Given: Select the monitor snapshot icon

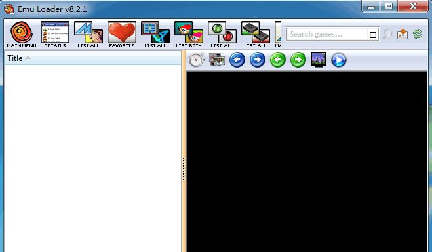Looking at the screenshot, I should tap(319, 59).
